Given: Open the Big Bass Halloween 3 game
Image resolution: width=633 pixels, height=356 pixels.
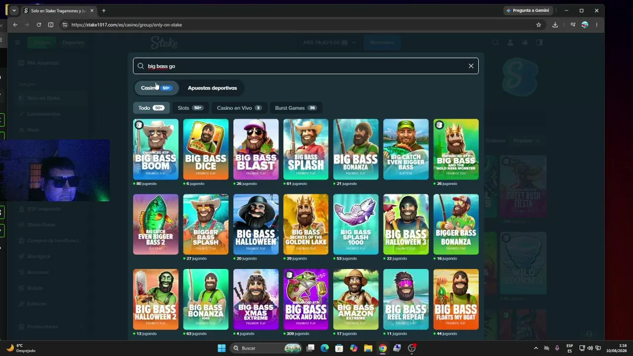Looking at the screenshot, I should coord(406,224).
